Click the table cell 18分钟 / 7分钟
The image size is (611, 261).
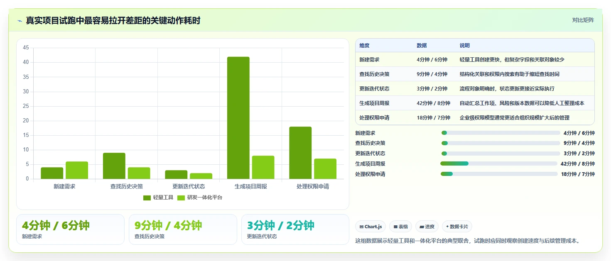[x=433, y=118]
